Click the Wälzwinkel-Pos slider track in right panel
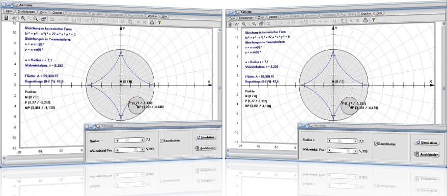 (342, 150)
